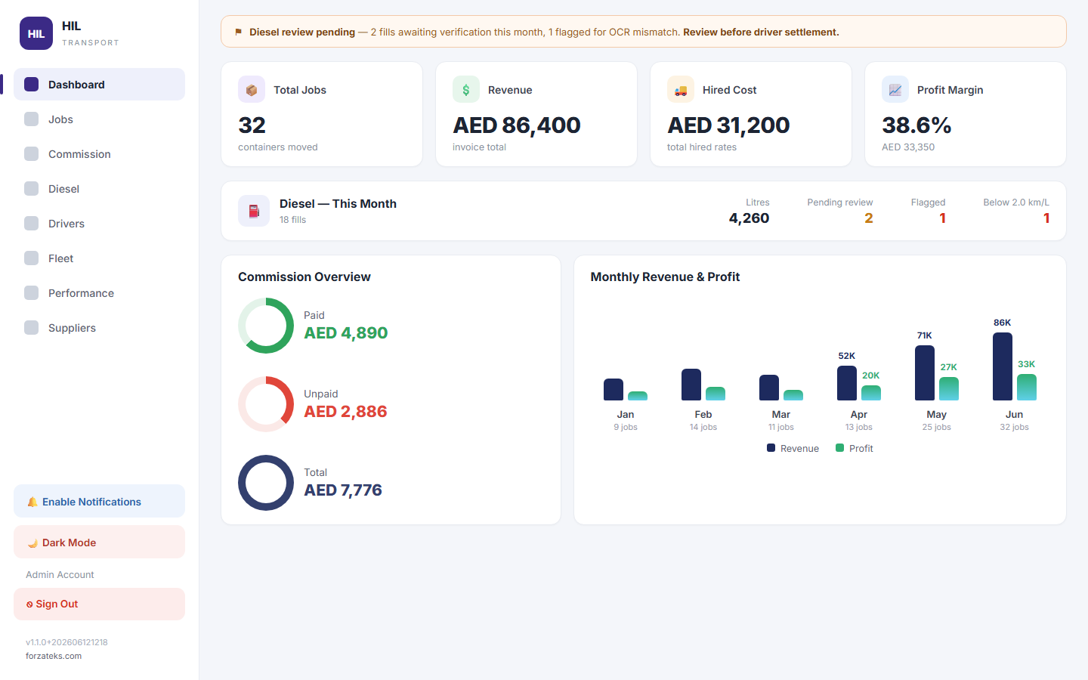The height and width of the screenshot is (680, 1088).
Task: Click the Below 2.0 km/L count
Action: (1046, 218)
